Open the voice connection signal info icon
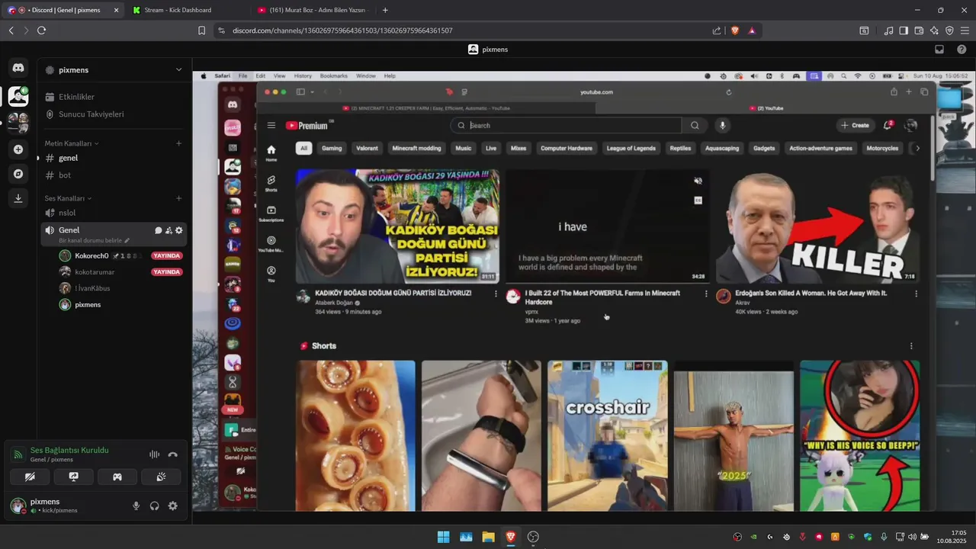Screen dimensions: 976x549 tap(18, 454)
